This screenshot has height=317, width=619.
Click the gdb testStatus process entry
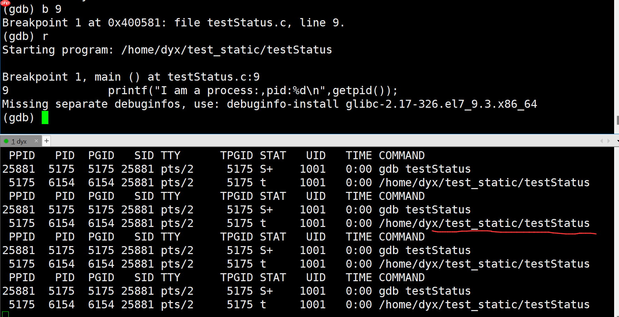tap(424, 169)
